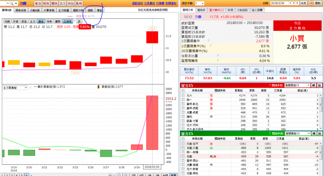This screenshot has height=176, width=324.
Task: Toggle the 融資 chart overlay
Action: coord(41,22)
